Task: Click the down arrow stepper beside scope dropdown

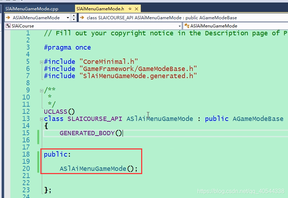Action: 74,19
